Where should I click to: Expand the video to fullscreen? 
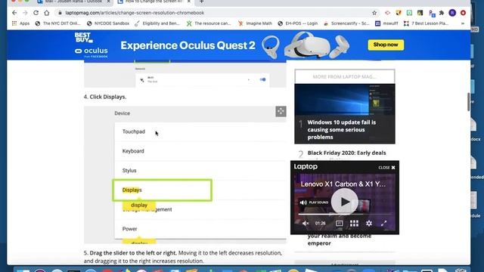pyautogui.click(x=383, y=224)
